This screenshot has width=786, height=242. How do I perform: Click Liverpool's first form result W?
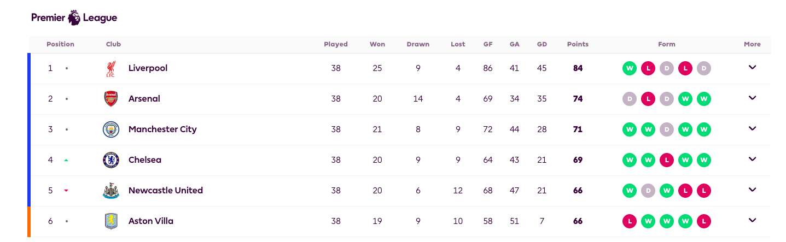click(x=630, y=68)
